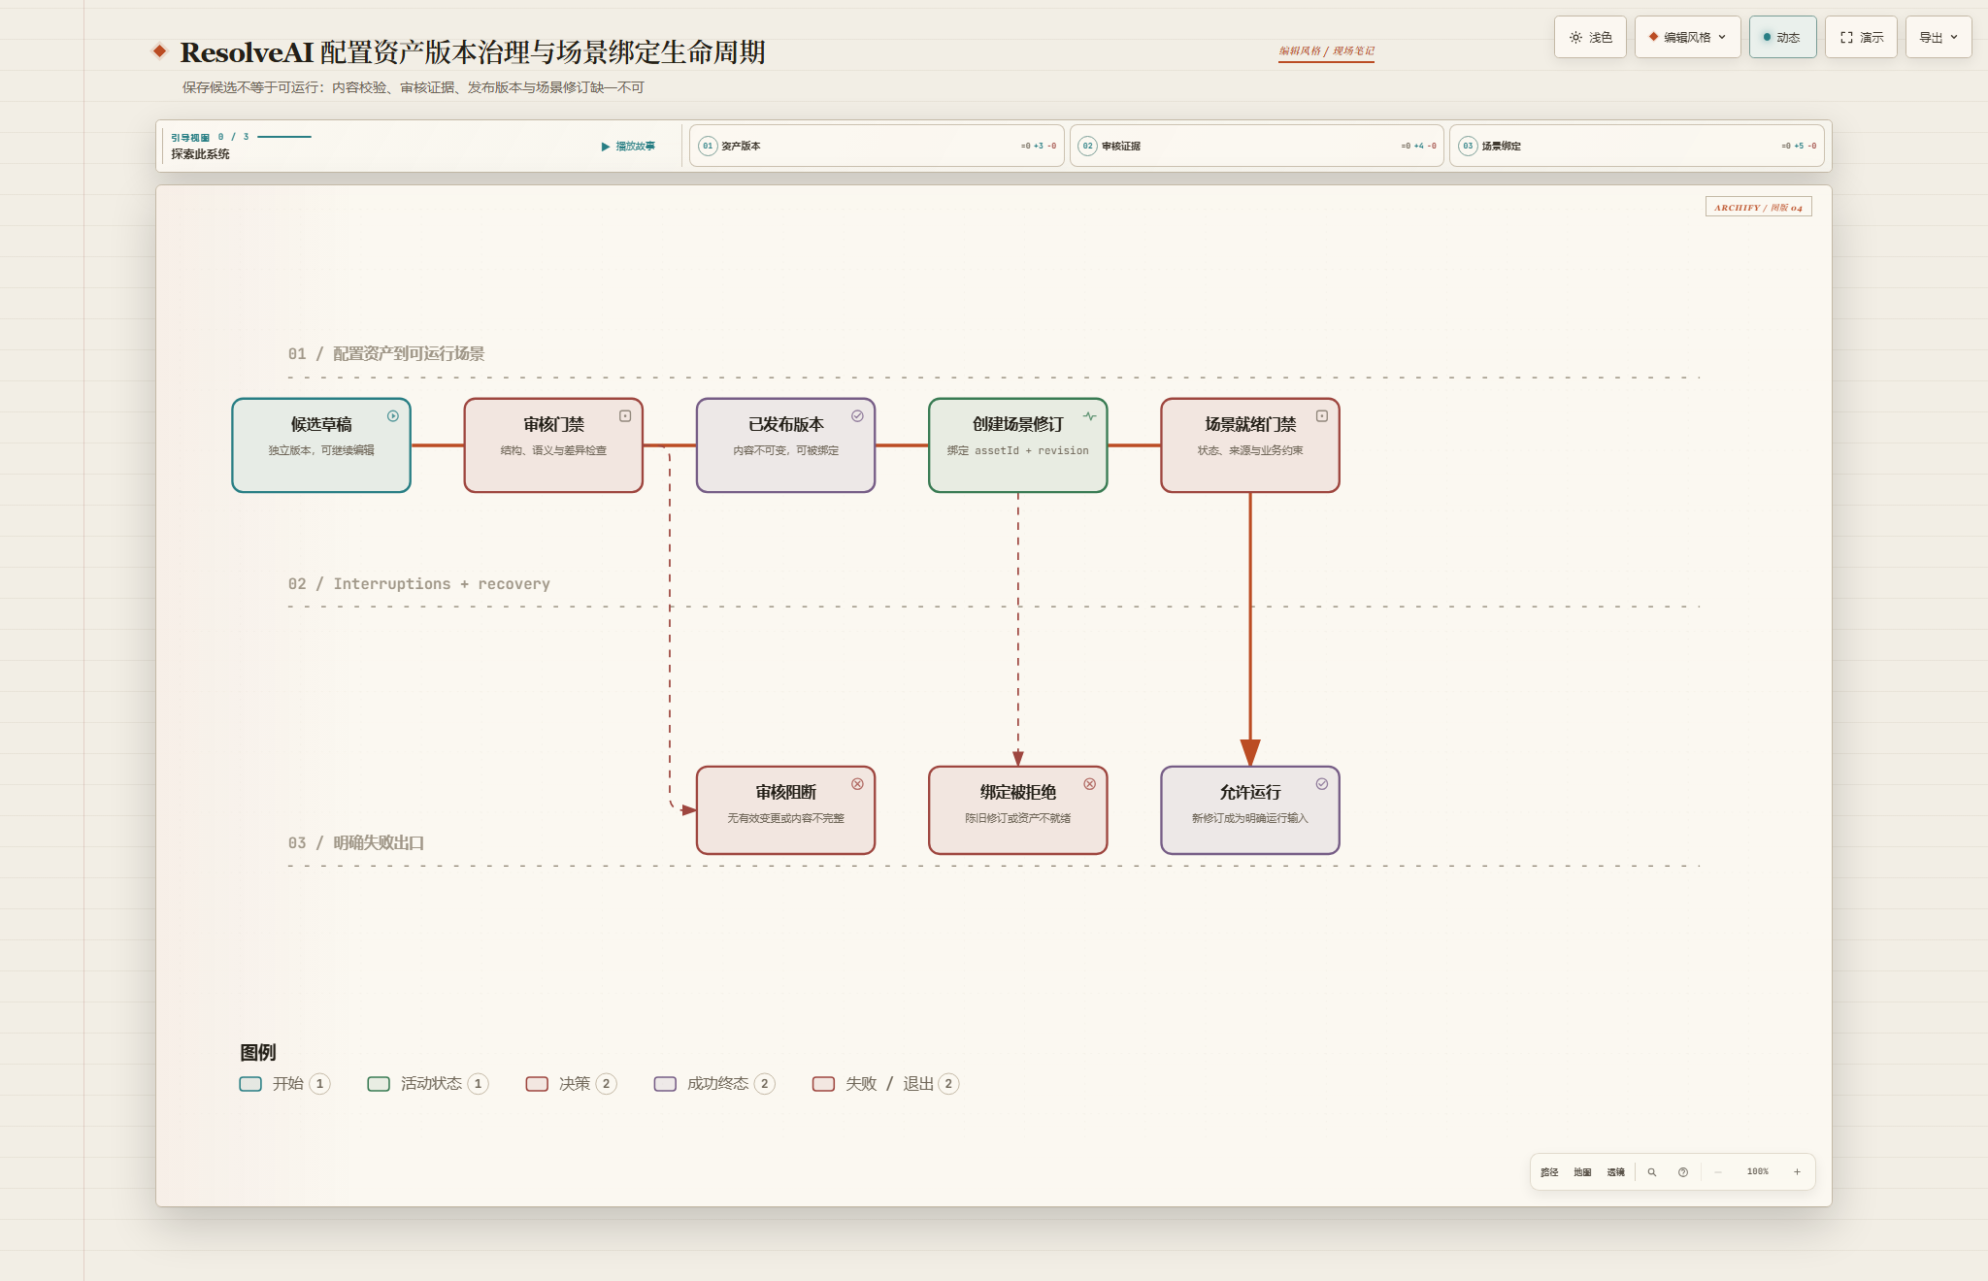This screenshot has height=1281, width=1988.
Task: Select the 01 资产版本 step tab
Action: point(877,146)
